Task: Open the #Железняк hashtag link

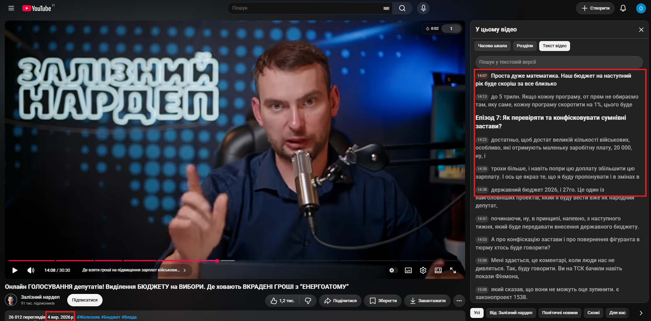Action: 88,317
